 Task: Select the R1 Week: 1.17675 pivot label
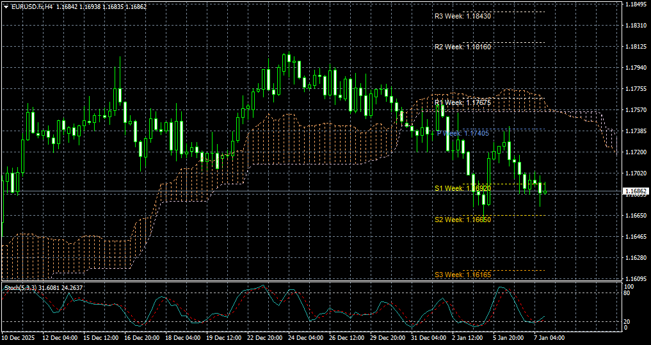click(x=463, y=102)
